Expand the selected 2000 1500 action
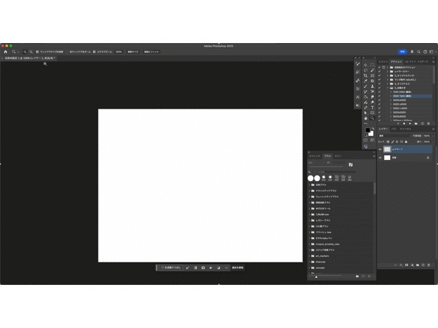This screenshot has width=438, height=328. click(x=391, y=96)
